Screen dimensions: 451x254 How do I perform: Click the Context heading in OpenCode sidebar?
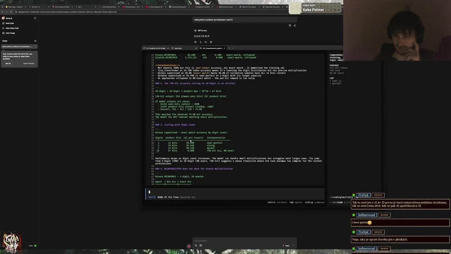[334, 65]
